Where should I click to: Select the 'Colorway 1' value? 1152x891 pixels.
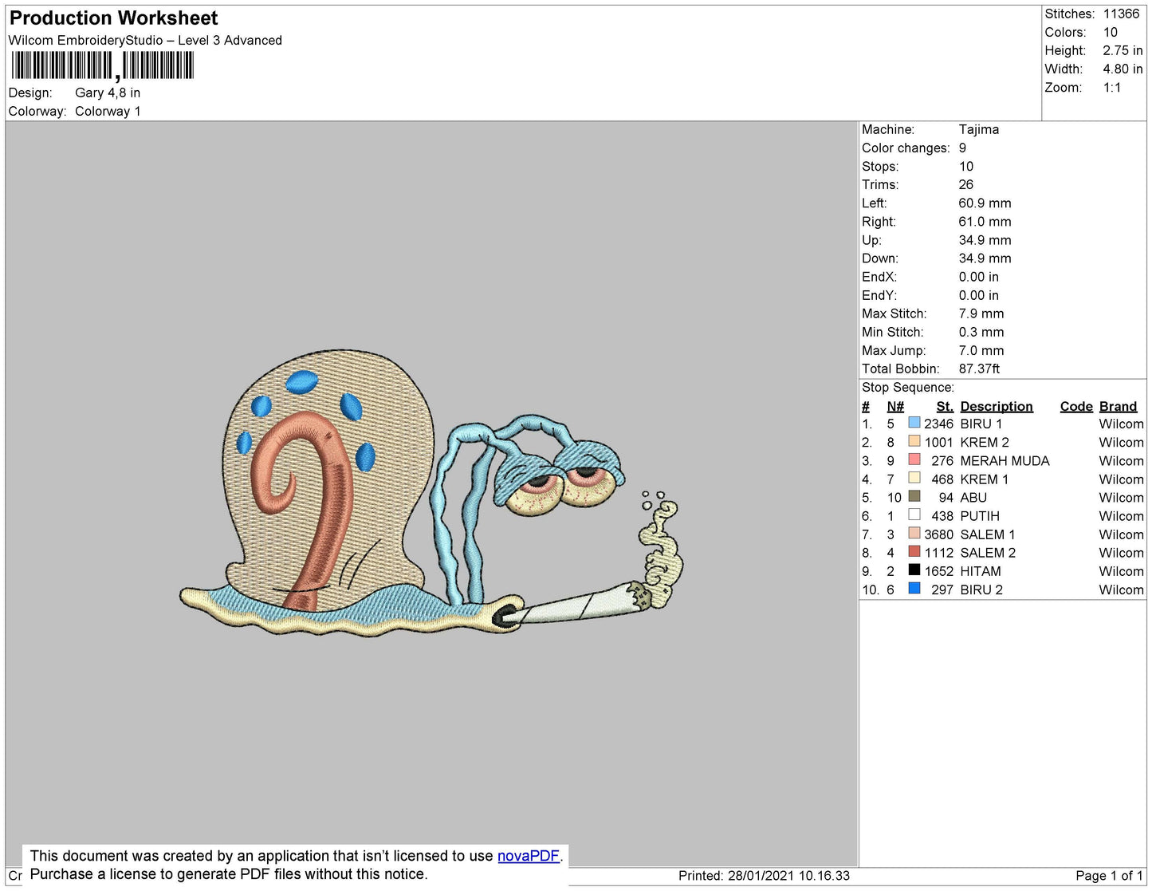[108, 111]
